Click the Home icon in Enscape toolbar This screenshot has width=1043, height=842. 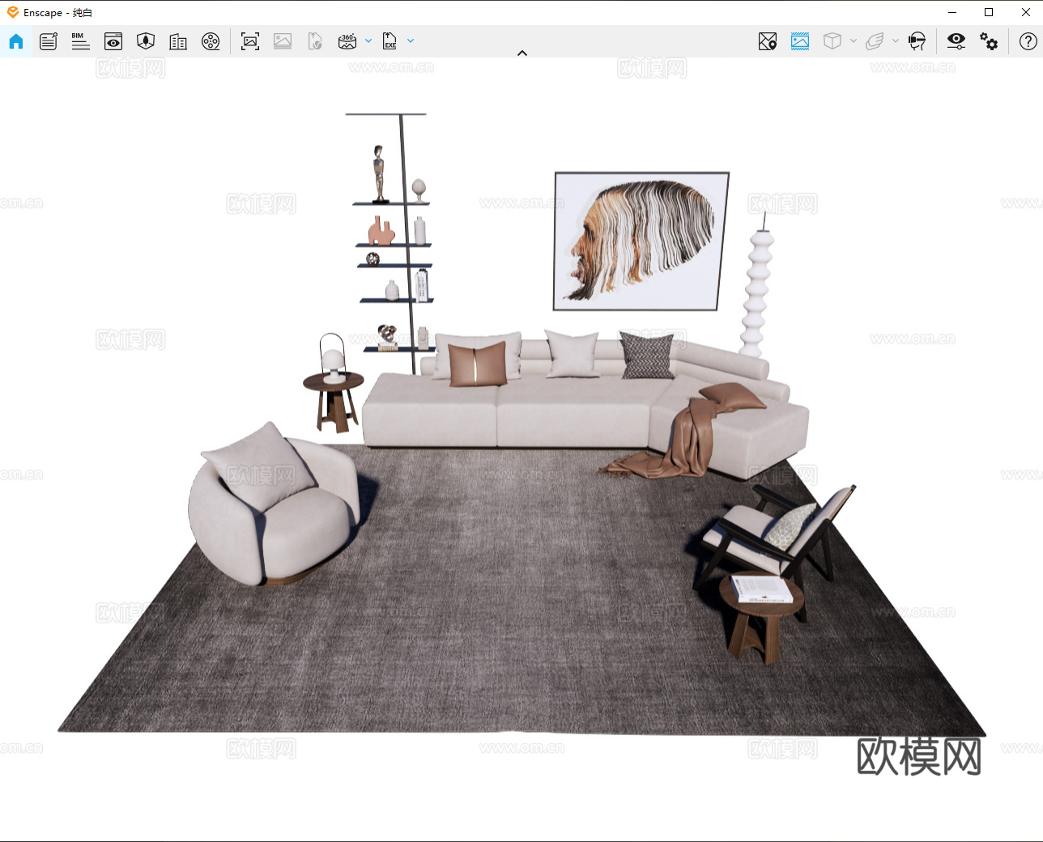pyautogui.click(x=16, y=41)
